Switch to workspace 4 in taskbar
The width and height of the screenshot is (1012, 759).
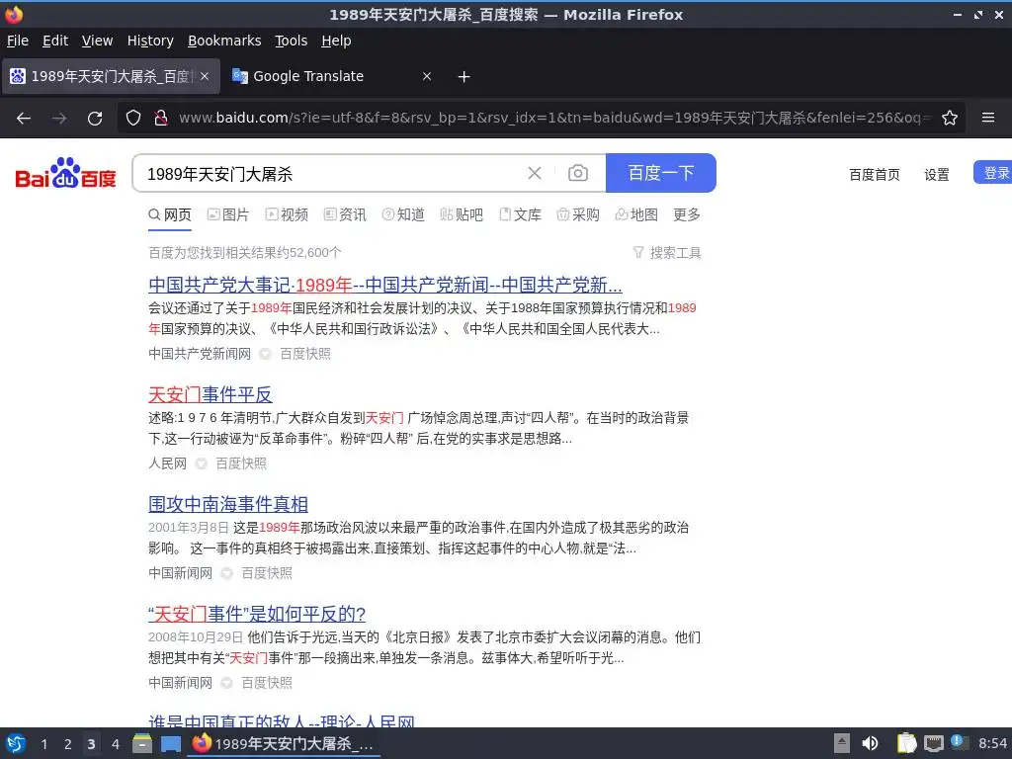pyautogui.click(x=115, y=744)
